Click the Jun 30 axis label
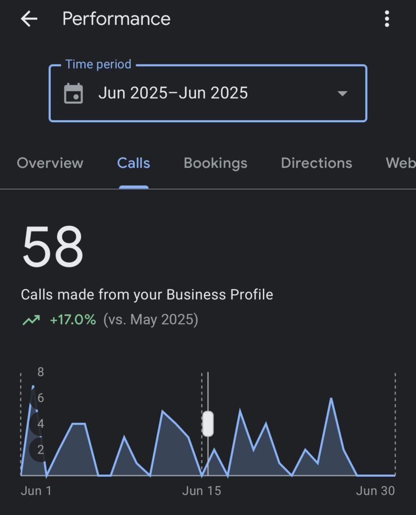416x515 pixels. click(375, 491)
